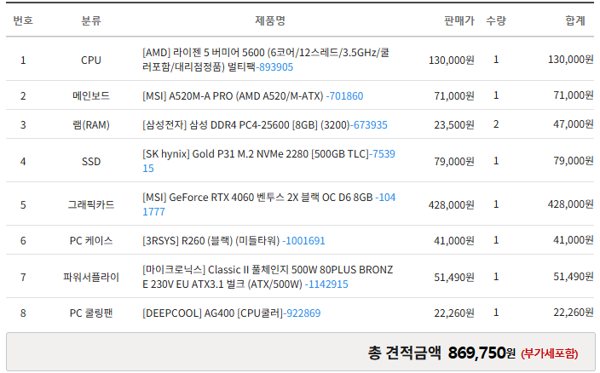
Task: Click the AMD 라이젠 5 버미어 5600 product name
Action: click(x=266, y=60)
